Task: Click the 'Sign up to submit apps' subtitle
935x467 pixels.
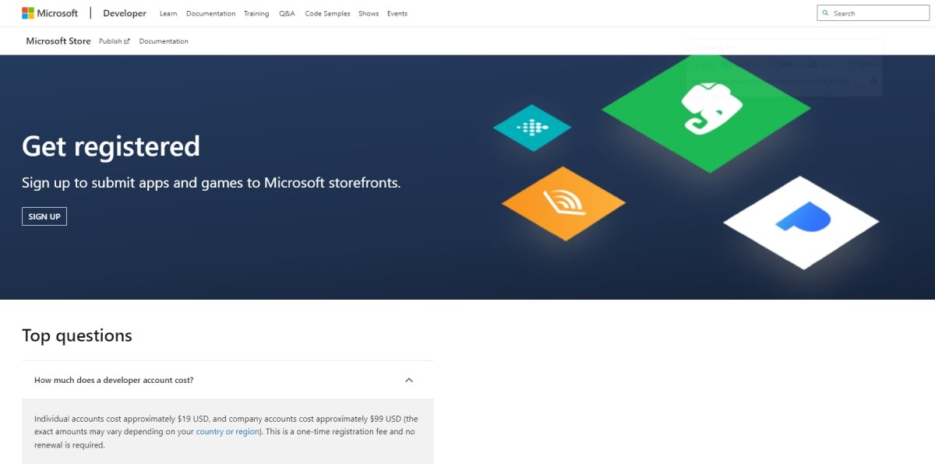Action: pyautogui.click(x=211, y=183)
